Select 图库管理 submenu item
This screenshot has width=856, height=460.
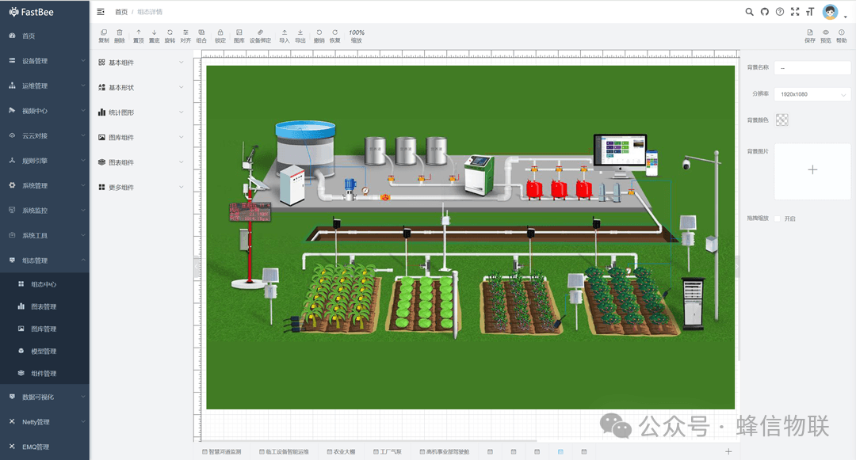coord(44,329)
